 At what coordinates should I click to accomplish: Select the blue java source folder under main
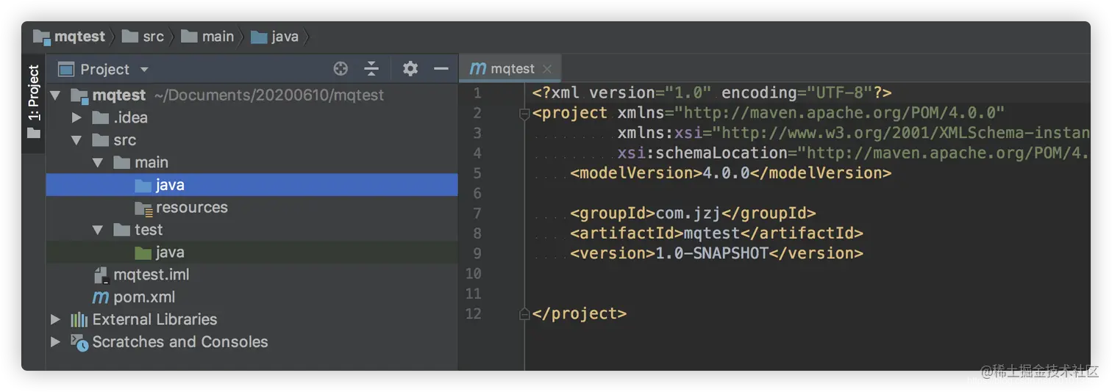click(x=252, y=185)
